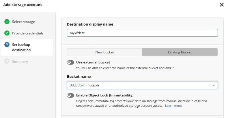Click the Set backup destination step

(x=21, y=47)
